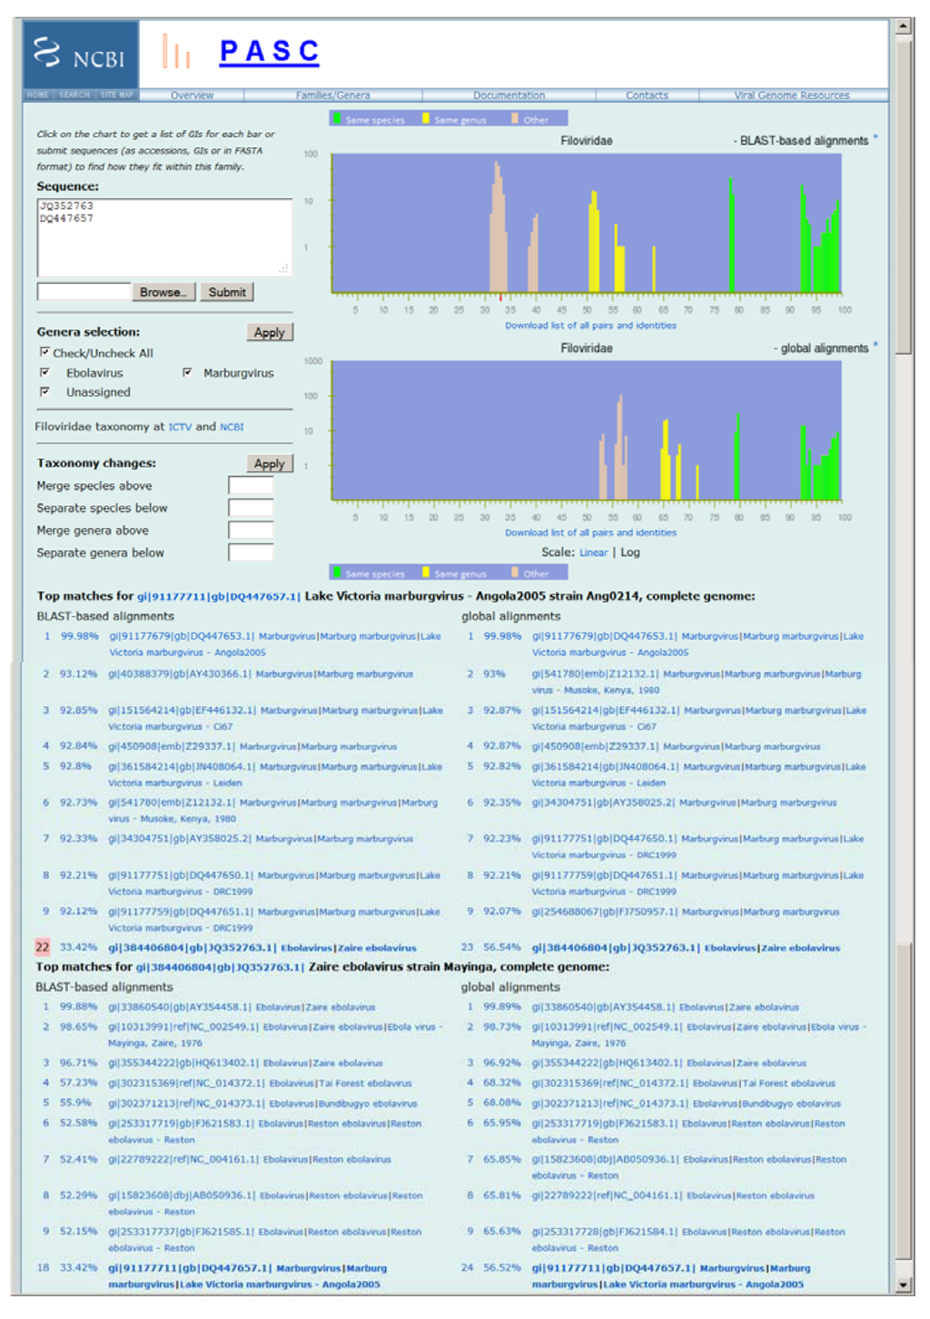This screenshot has height=1319, width=930.
Task: Click the scrollbar up arrow
Action: point(904,26)
